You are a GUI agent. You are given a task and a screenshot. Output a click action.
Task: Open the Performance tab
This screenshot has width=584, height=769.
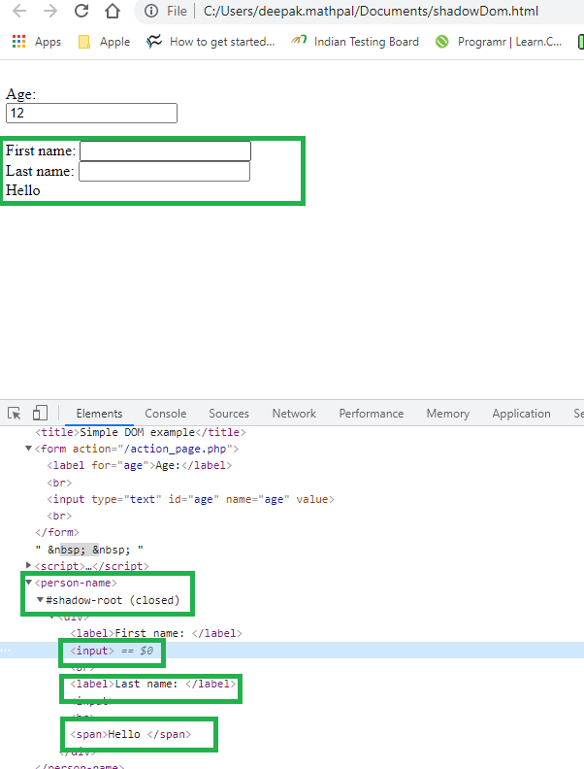coord(372,414)
